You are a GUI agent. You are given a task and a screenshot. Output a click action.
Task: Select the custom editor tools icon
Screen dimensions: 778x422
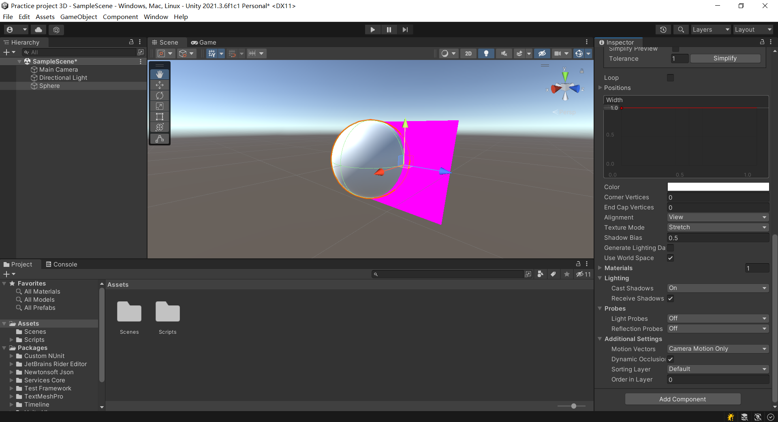click(x=160, y=139)
